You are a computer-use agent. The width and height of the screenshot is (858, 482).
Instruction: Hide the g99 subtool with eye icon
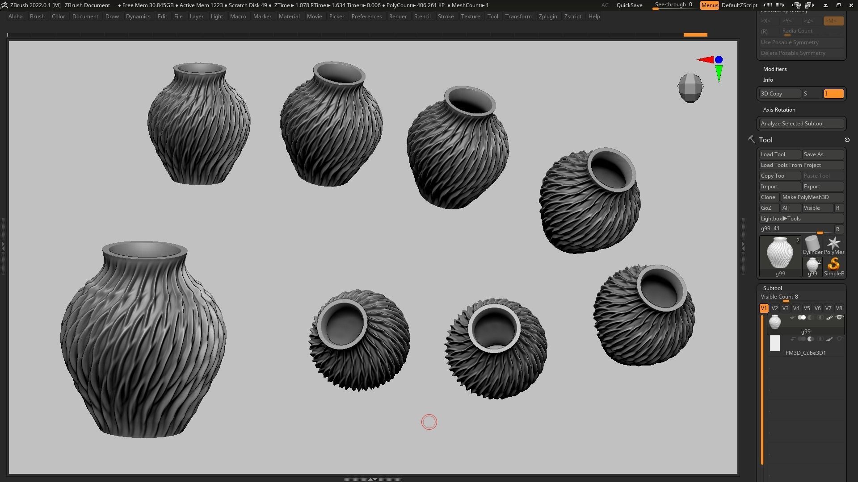[839, 318]
